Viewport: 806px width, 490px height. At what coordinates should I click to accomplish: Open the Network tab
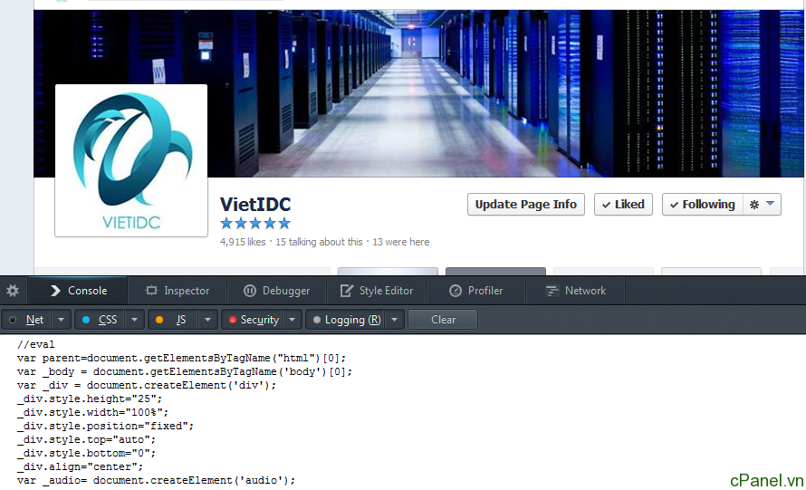[x=576, y=291]
